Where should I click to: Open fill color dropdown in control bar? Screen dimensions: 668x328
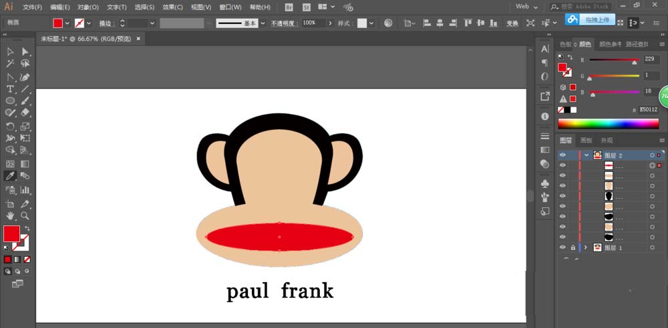67,23
